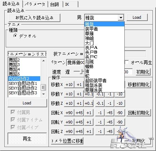Pick 神崎 in the dropdown list
Screen dimensions: 156x151
tap(105, 38)
